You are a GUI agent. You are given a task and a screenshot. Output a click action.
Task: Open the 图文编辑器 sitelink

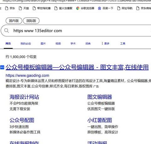click(x=100, y=97)
